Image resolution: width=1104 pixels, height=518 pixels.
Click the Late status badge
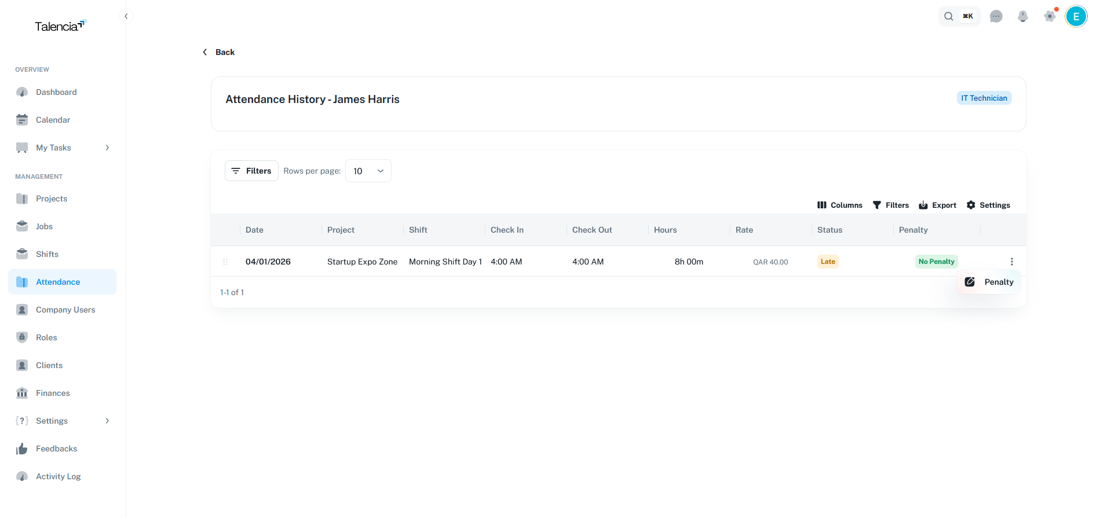[828, 262]
